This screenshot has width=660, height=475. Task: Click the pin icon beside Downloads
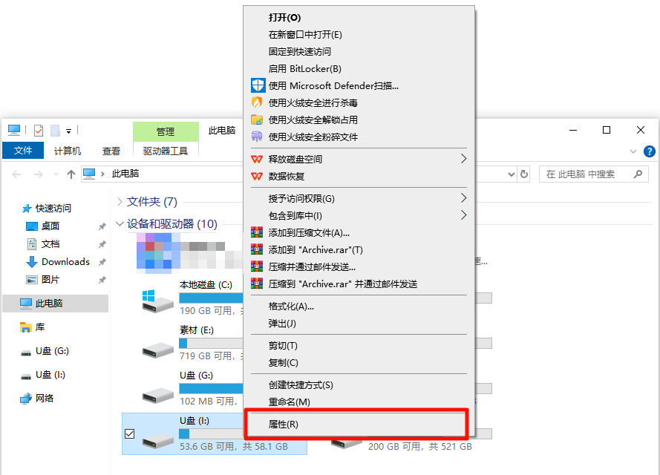[102, 262]
